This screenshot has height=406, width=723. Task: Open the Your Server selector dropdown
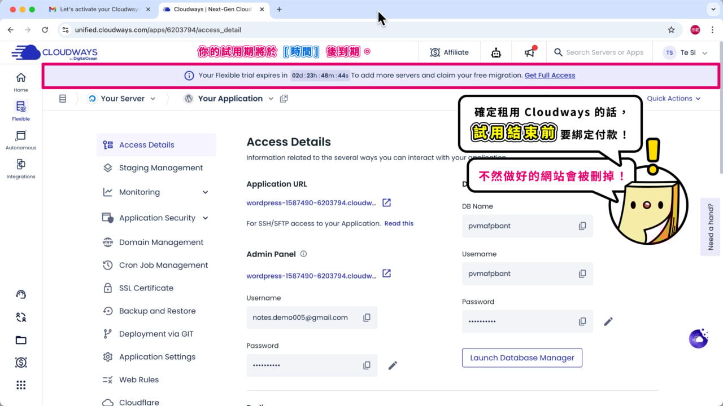pyautogui.click(x=122, y=98)
